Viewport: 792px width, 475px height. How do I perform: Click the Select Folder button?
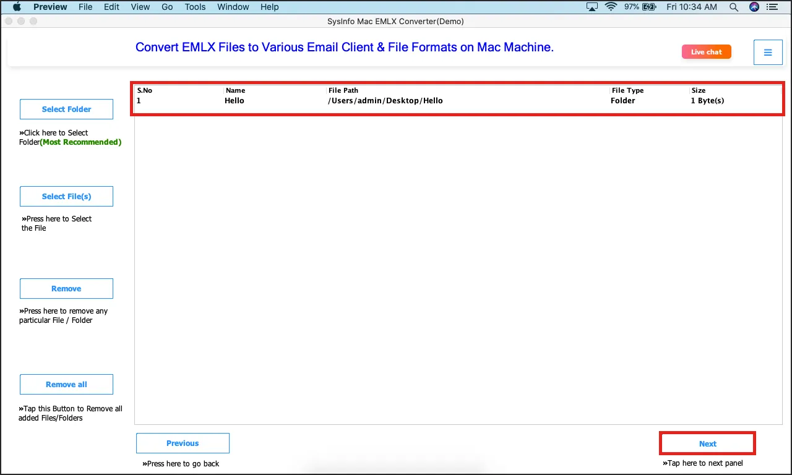(x=66, y=109)
